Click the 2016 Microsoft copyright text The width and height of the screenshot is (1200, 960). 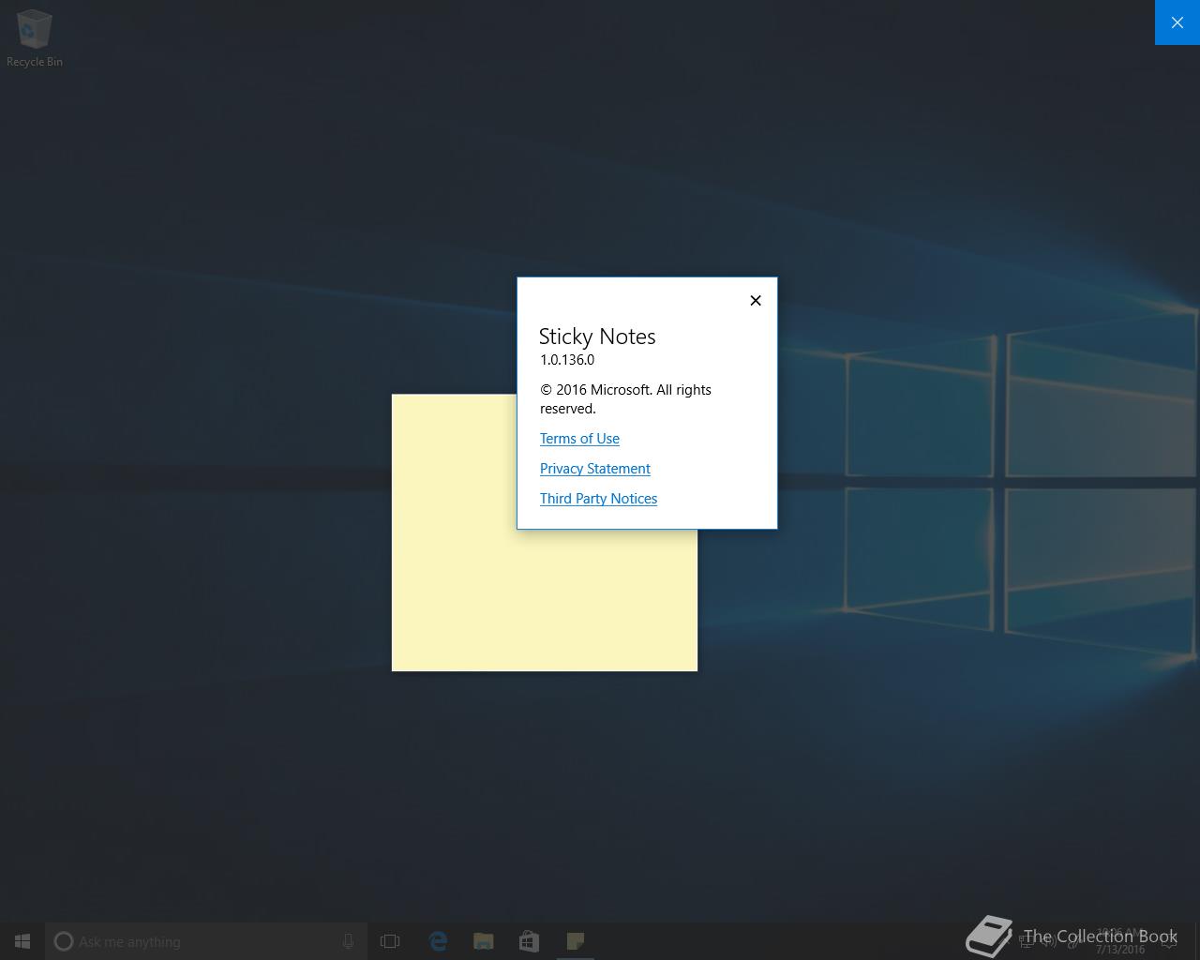pos(625,399)
